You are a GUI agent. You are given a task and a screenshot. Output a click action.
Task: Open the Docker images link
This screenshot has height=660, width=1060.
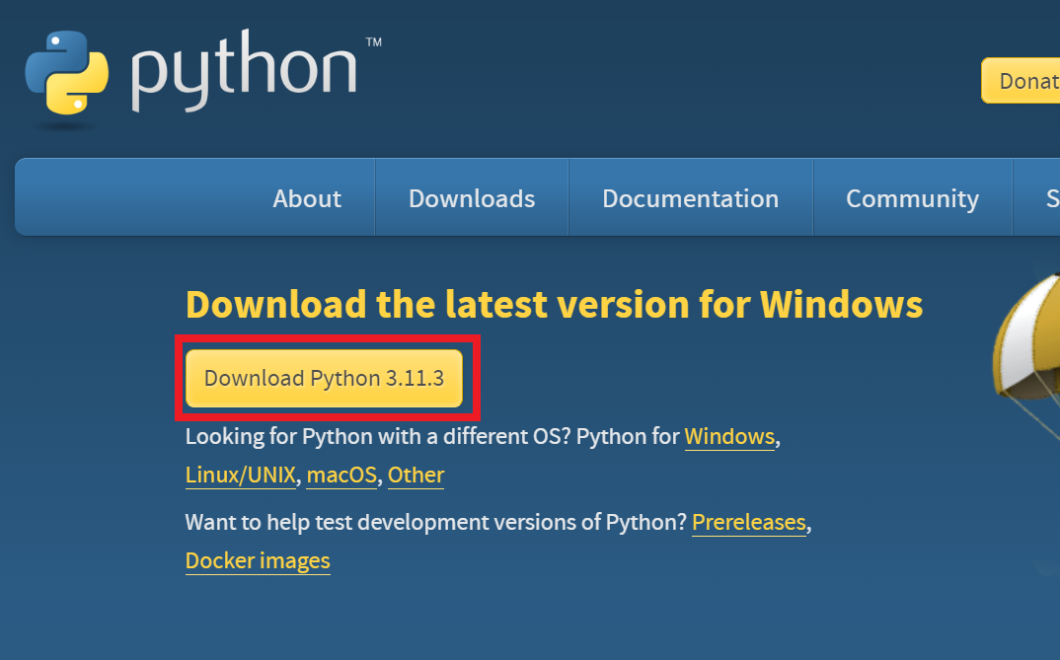pyautogui.click(x=257, y=560)
